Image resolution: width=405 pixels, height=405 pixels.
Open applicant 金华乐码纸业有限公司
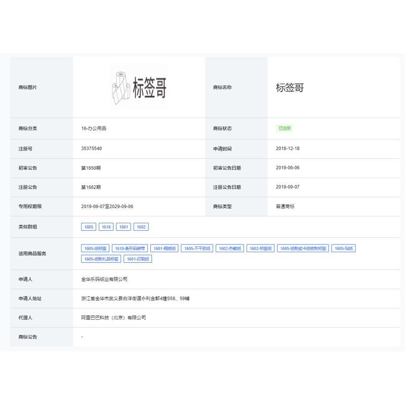[104, 279]
